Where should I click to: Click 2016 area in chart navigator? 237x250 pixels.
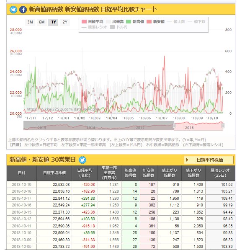click(x=91, y=128)
